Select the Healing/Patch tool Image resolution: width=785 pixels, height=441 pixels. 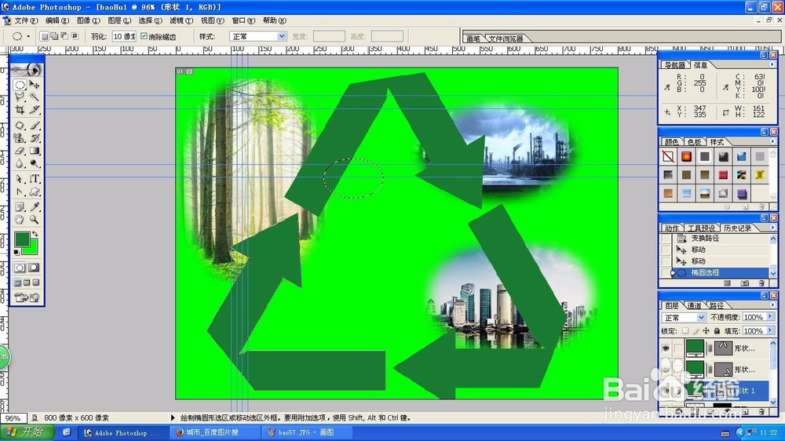(x=20, y=125)
